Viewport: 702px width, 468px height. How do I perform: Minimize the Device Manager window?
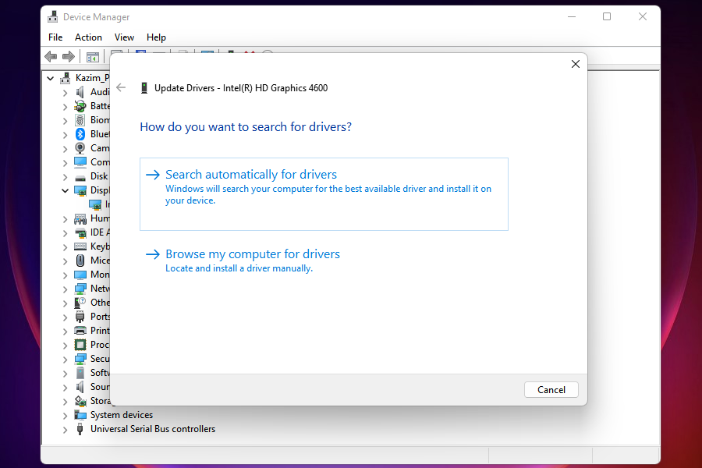point(572,16)
